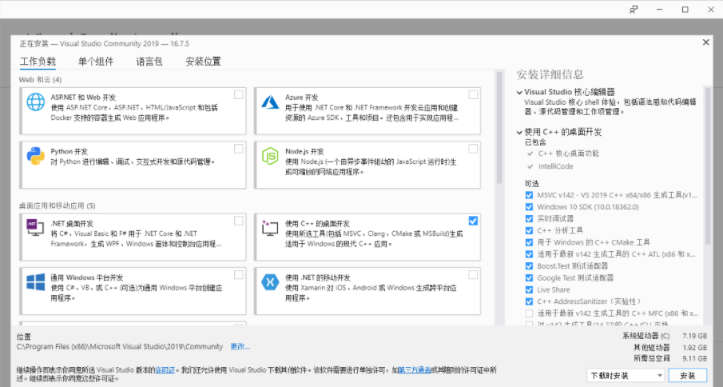Click the Universal Windows Platform logo icon
Screen dimensions: 723x387
click(x=35, y=281)
